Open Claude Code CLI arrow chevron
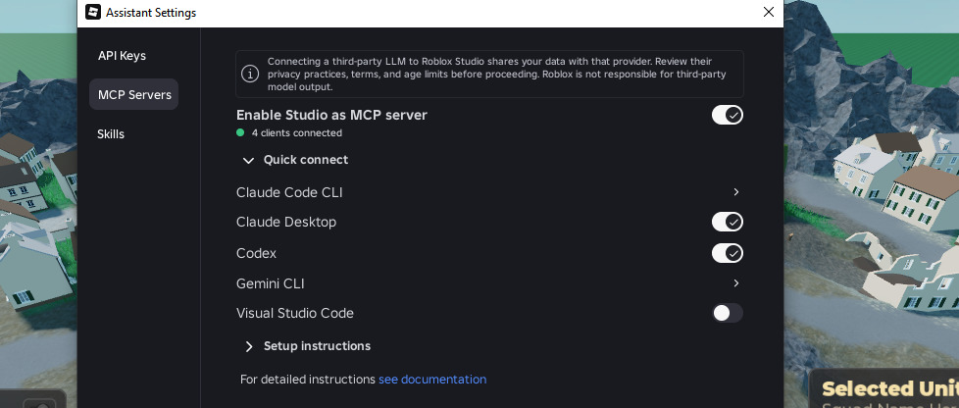The width and height of the screenshot is (959, 408). tap(736, 192)
